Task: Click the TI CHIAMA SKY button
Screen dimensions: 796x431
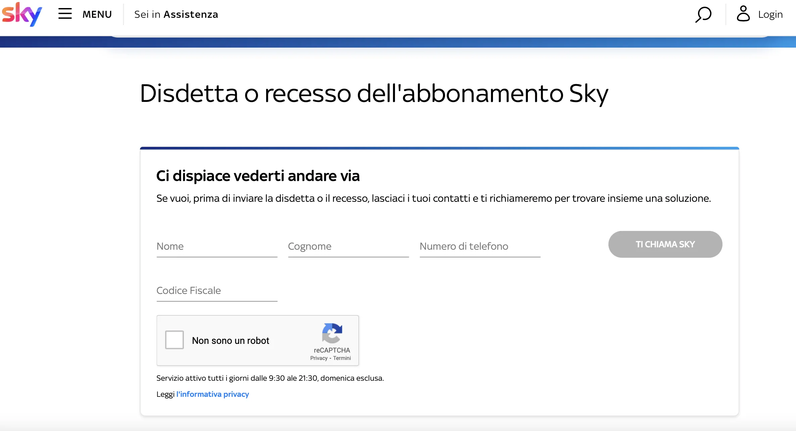Action: (x=665, y=244)
